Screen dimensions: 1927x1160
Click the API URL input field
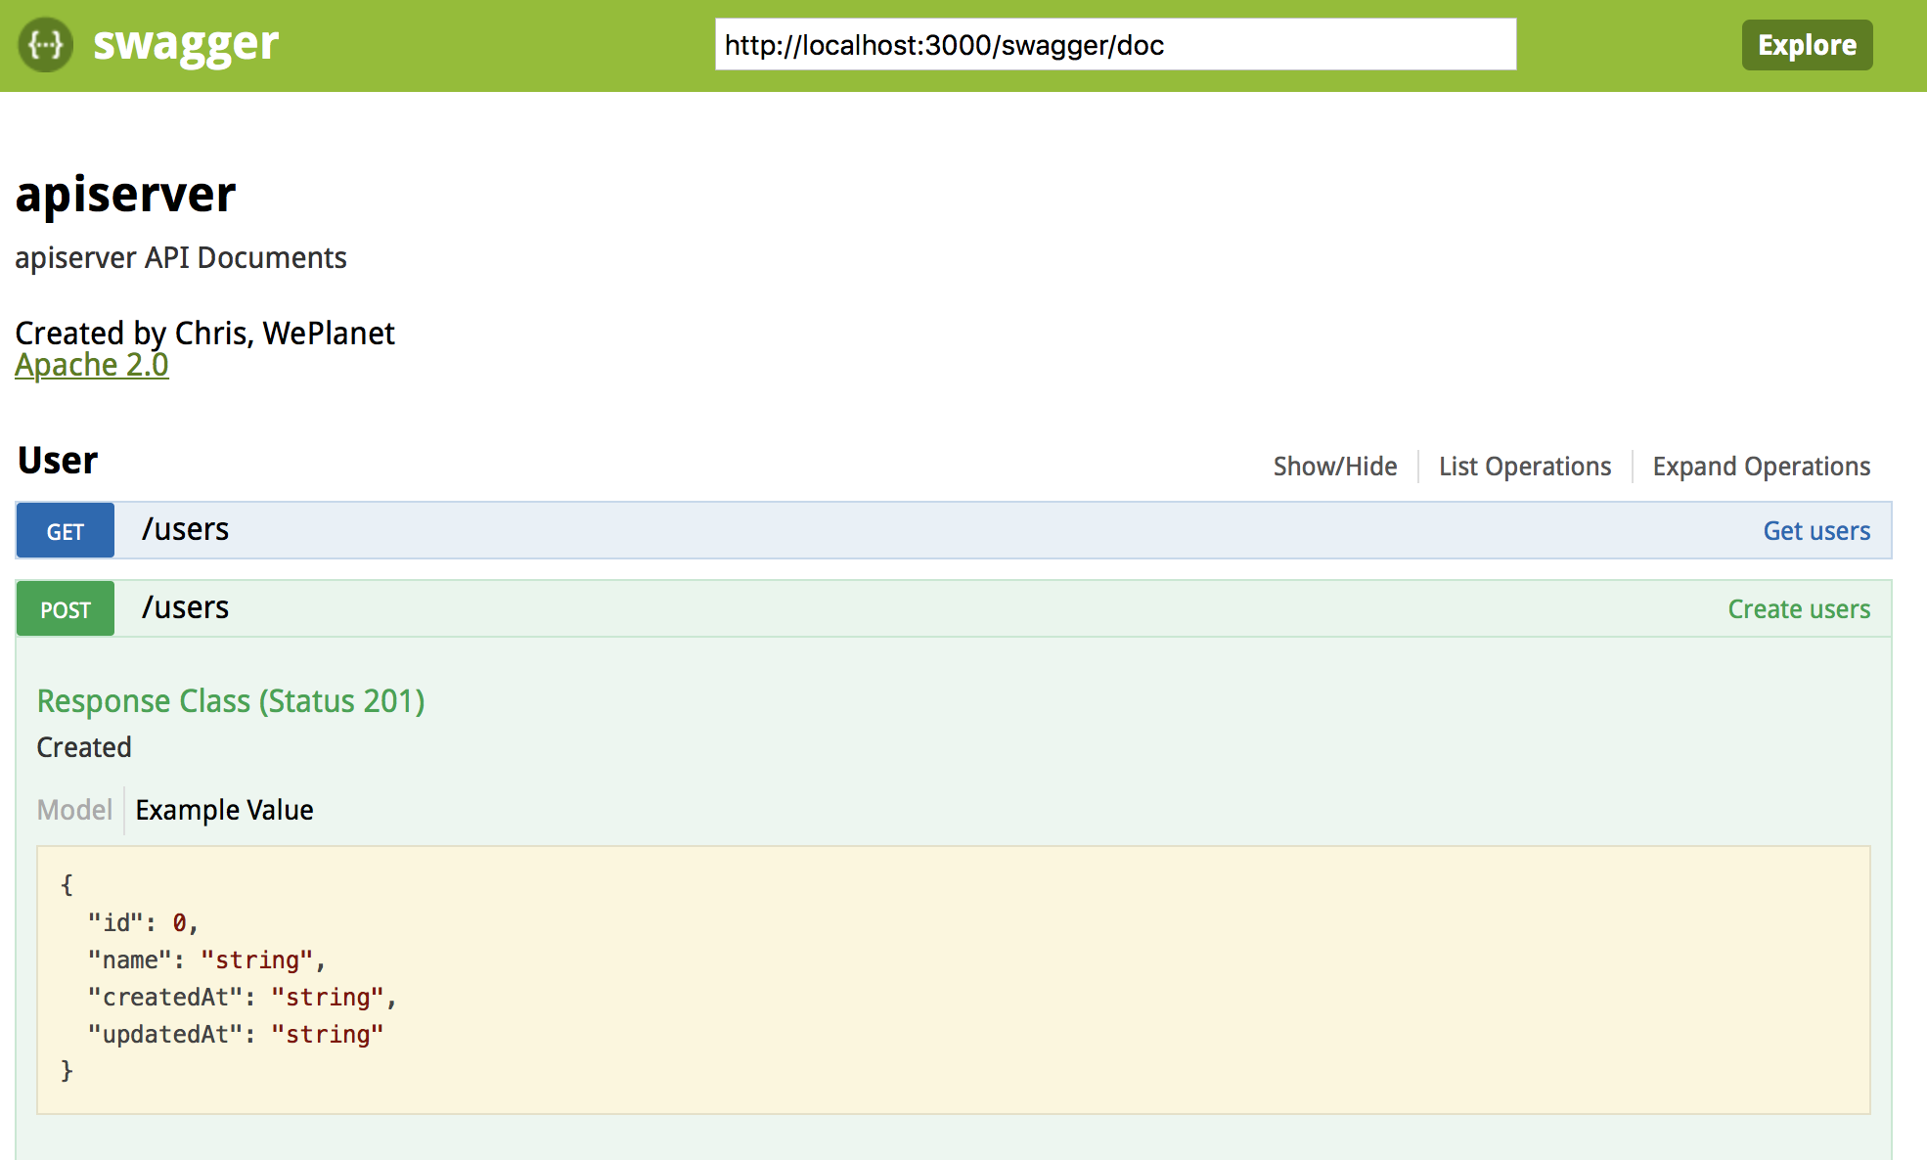(1115, 45)
